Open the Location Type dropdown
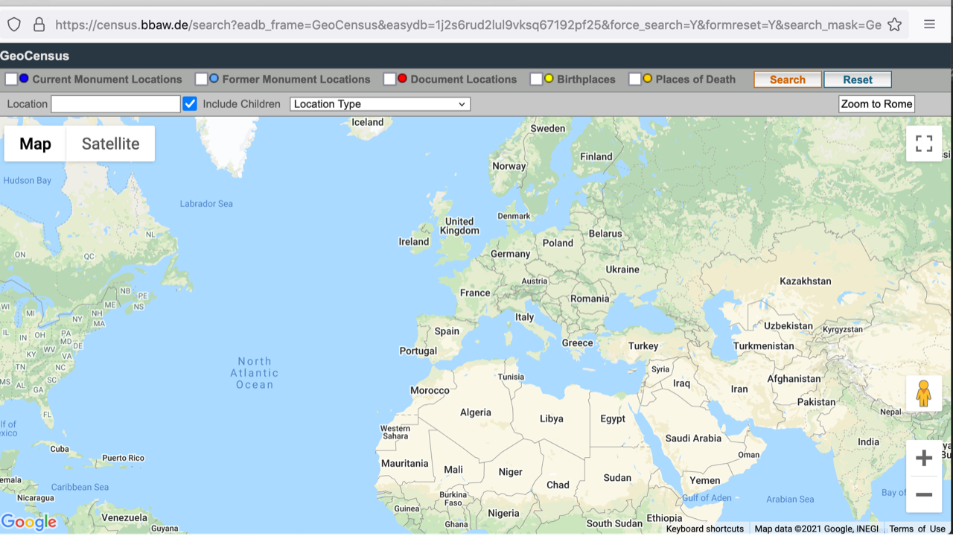The width and height of the screenshot is (953, 536). pos(380,104)
